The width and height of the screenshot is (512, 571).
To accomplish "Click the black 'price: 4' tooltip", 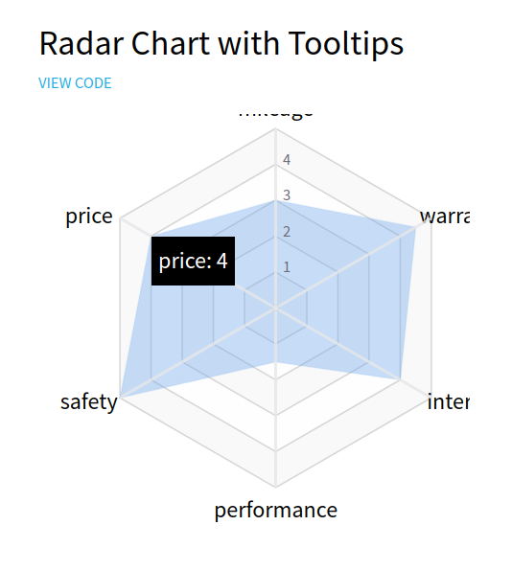I will (x=193, y=261).
